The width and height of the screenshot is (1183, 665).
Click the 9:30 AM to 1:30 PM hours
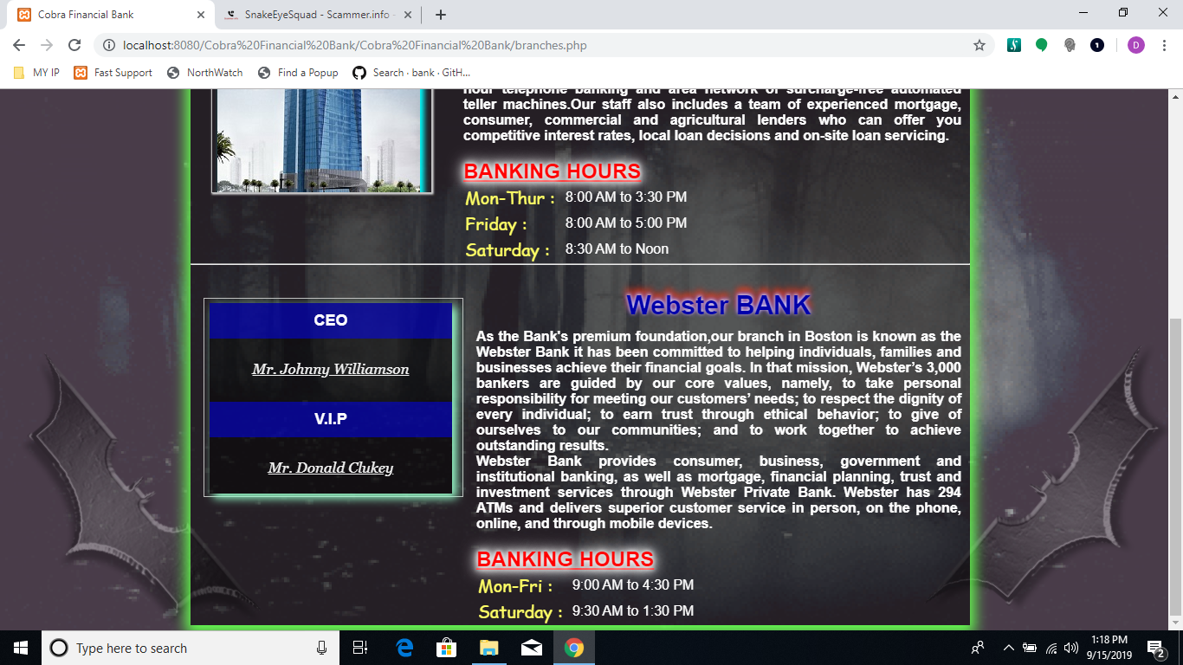pyautogui.click(x=633, y=611)
